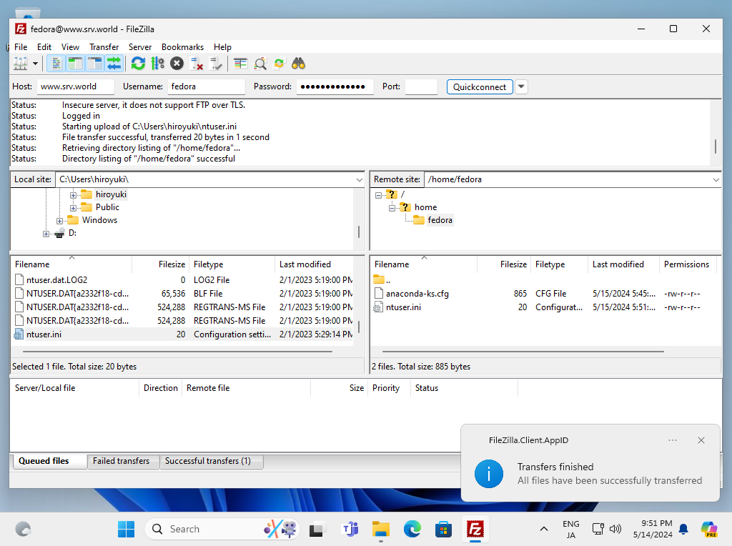
Task: Click remote file list horizontal scrollbar
Action: click(x=523, y=352)
